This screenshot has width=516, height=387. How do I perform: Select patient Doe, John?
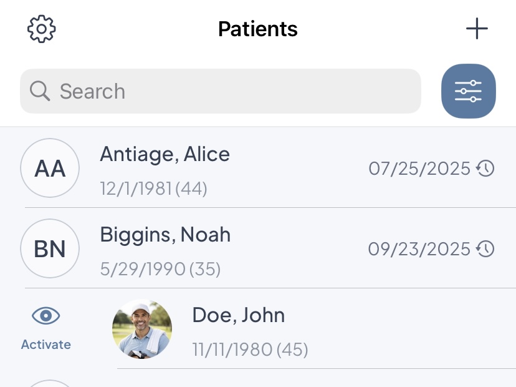click(x=238, y=315)
